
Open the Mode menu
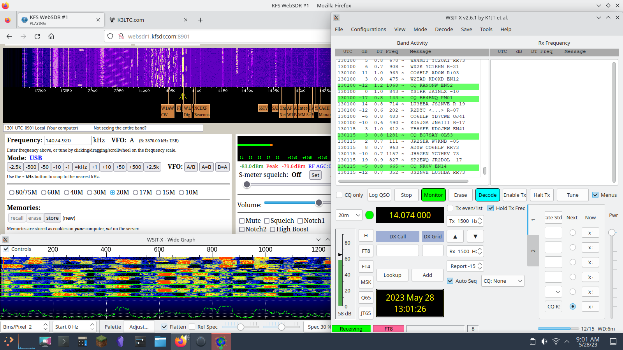click(x=420, y=29)
